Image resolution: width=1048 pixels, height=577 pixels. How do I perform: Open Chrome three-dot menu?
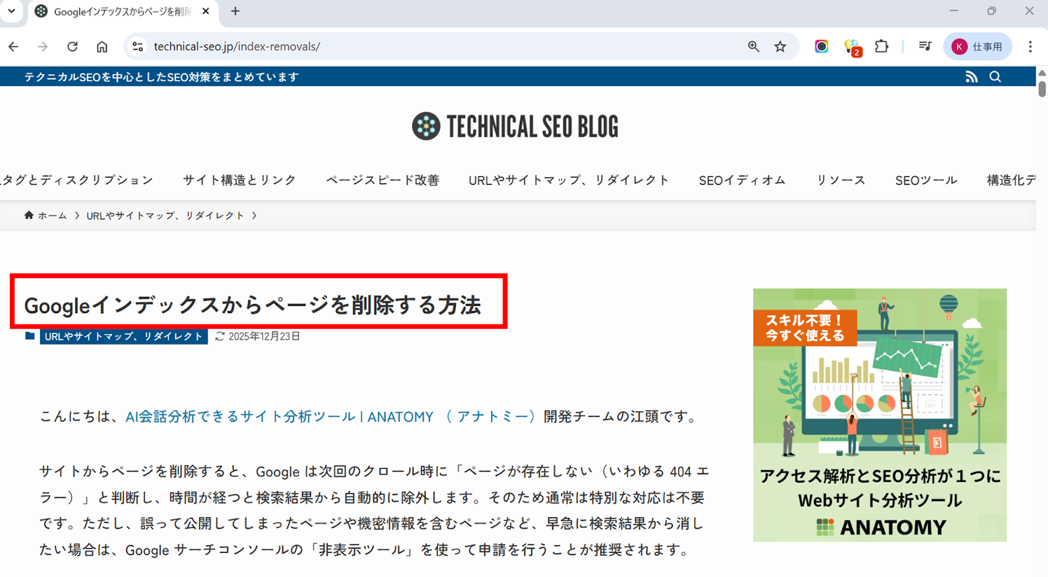coord(1030,47)
